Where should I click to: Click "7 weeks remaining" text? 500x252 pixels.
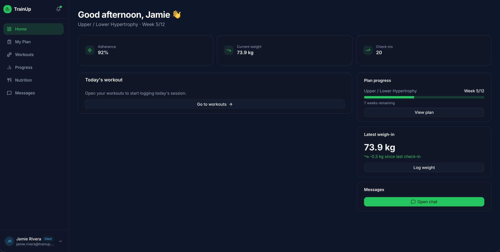[379, 103]
